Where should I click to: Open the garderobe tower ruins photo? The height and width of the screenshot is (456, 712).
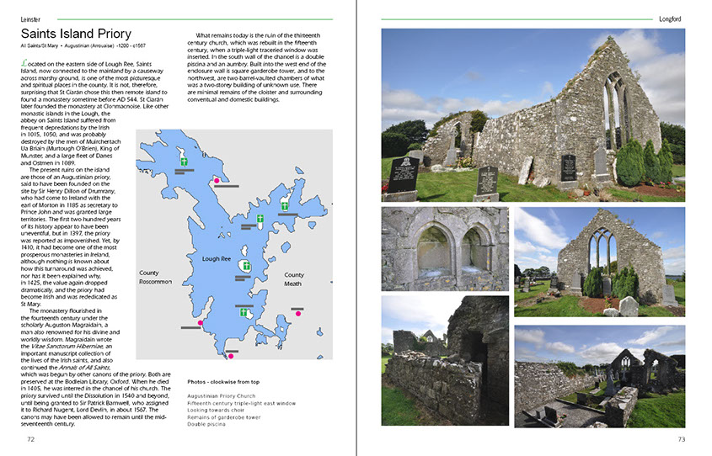444,360
